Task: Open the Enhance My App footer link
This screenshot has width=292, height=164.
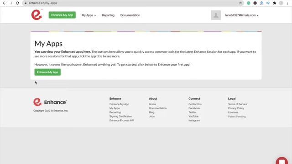Action: click(119, 104)
